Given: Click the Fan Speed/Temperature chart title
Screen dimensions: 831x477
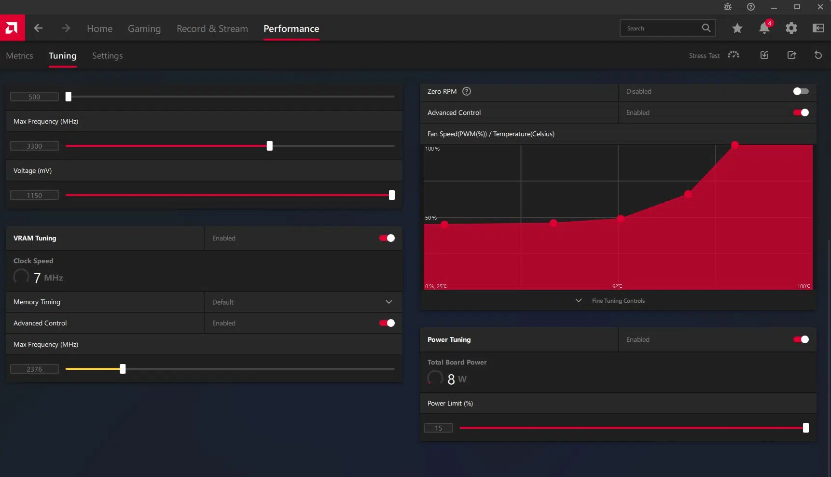Looking at the screenshot, I should 491,134.
